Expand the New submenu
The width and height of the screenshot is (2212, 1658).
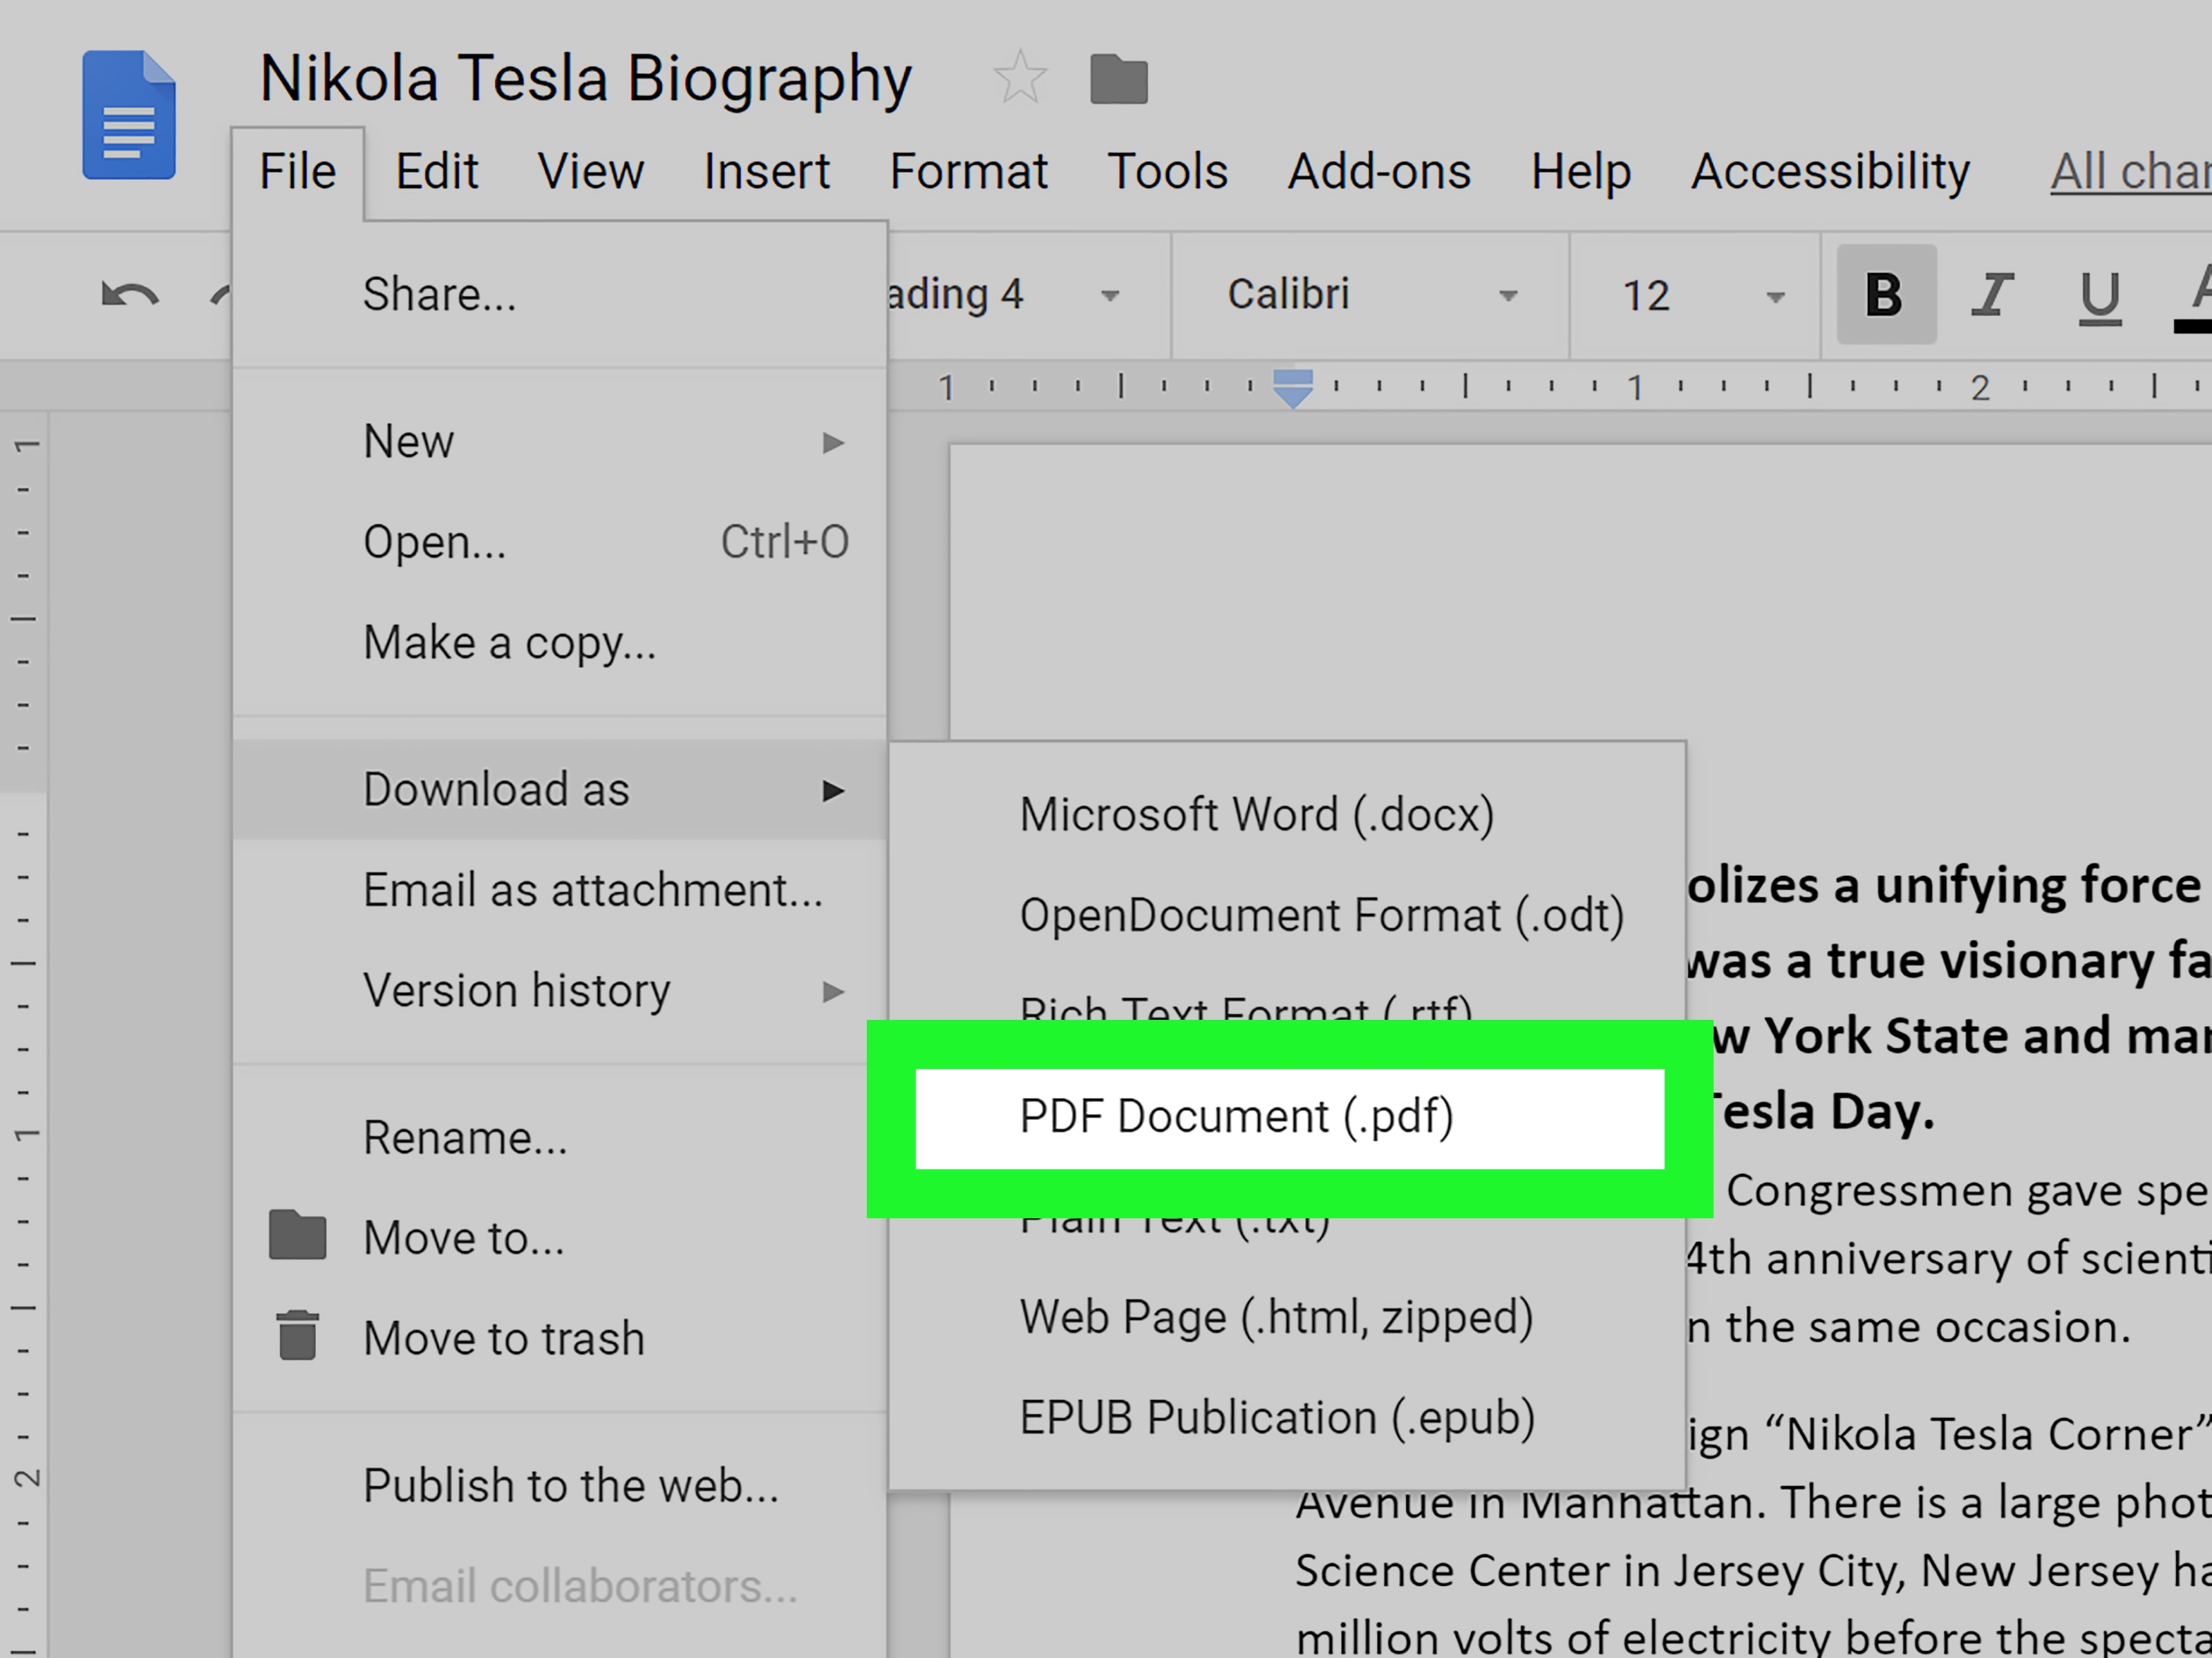pyautogui.click(x=557, y=439)
